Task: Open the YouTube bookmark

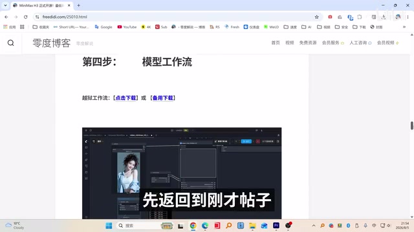Action: [x=127, y=27]
